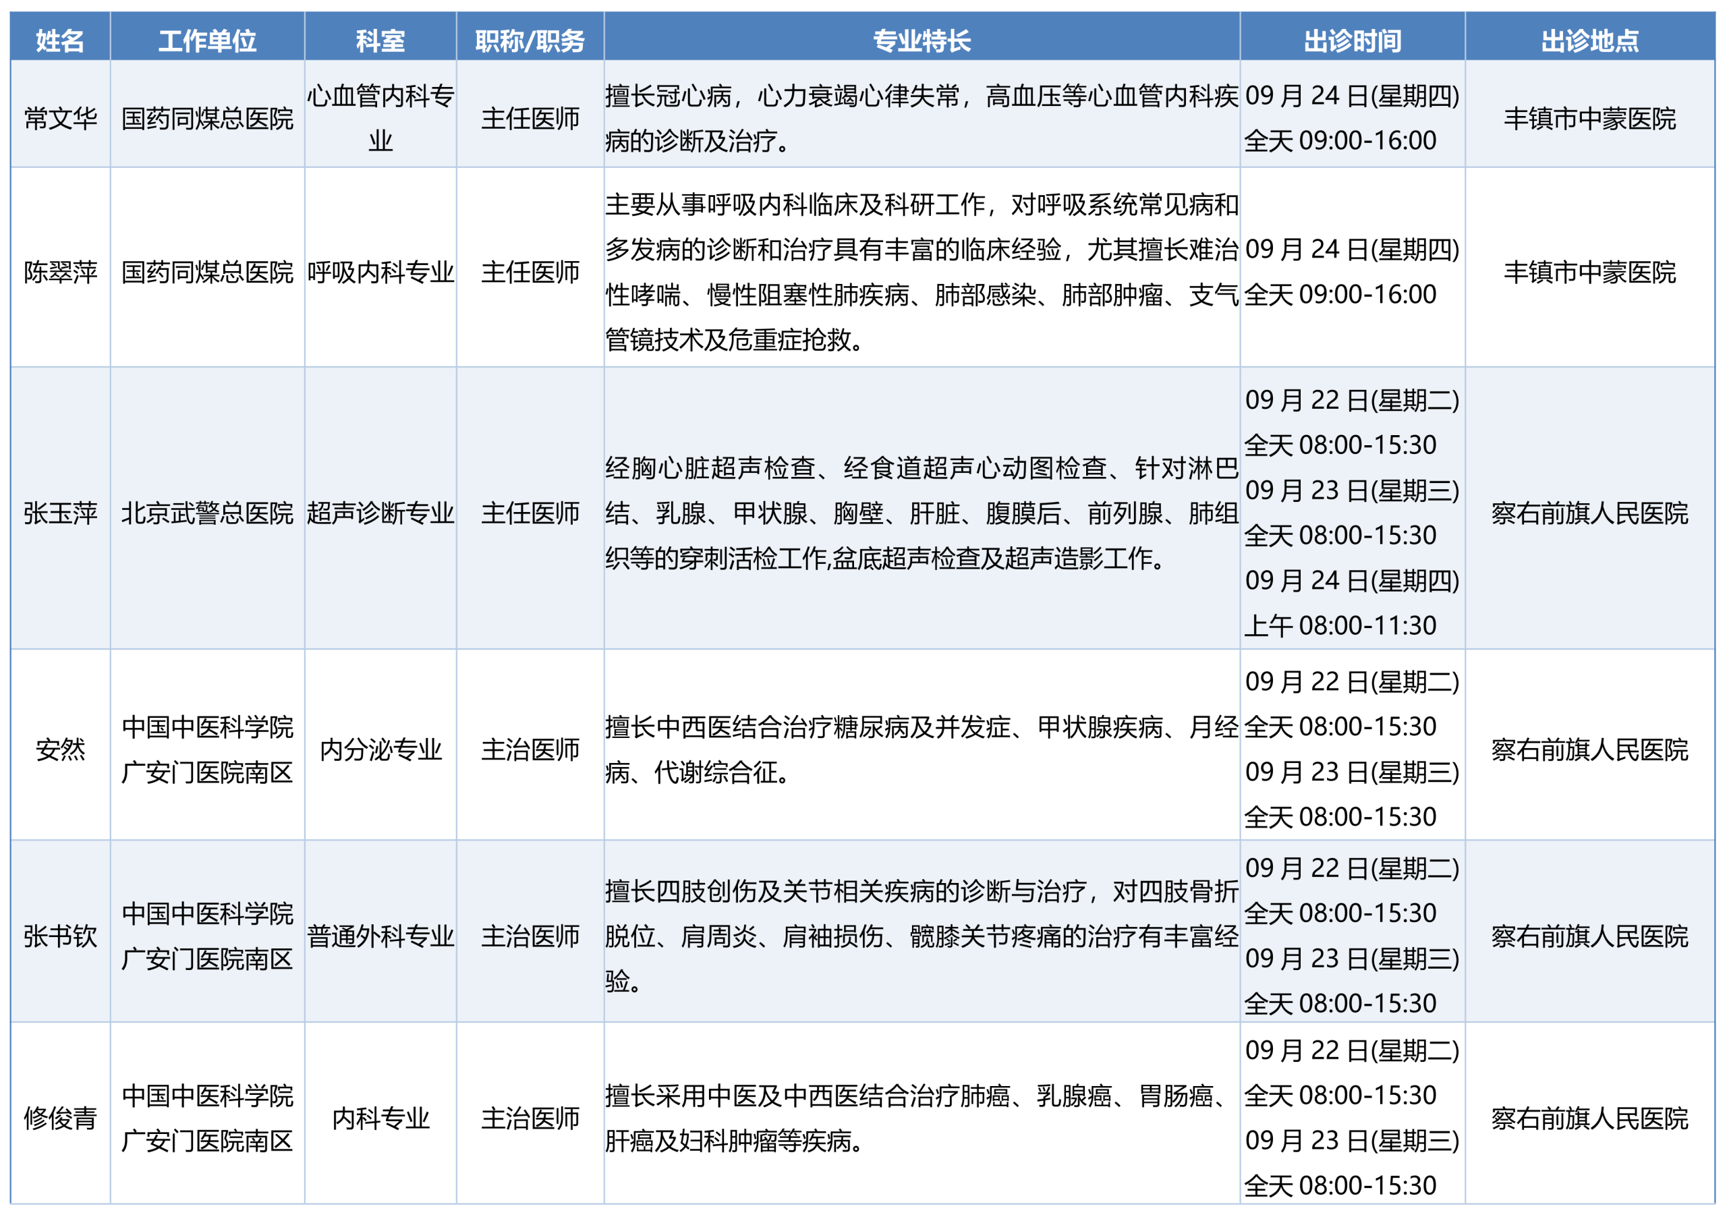Click the 呼吸内科专业 department cell
The width and height of the screenshot is (1727, 1221).
pos(380,272)
